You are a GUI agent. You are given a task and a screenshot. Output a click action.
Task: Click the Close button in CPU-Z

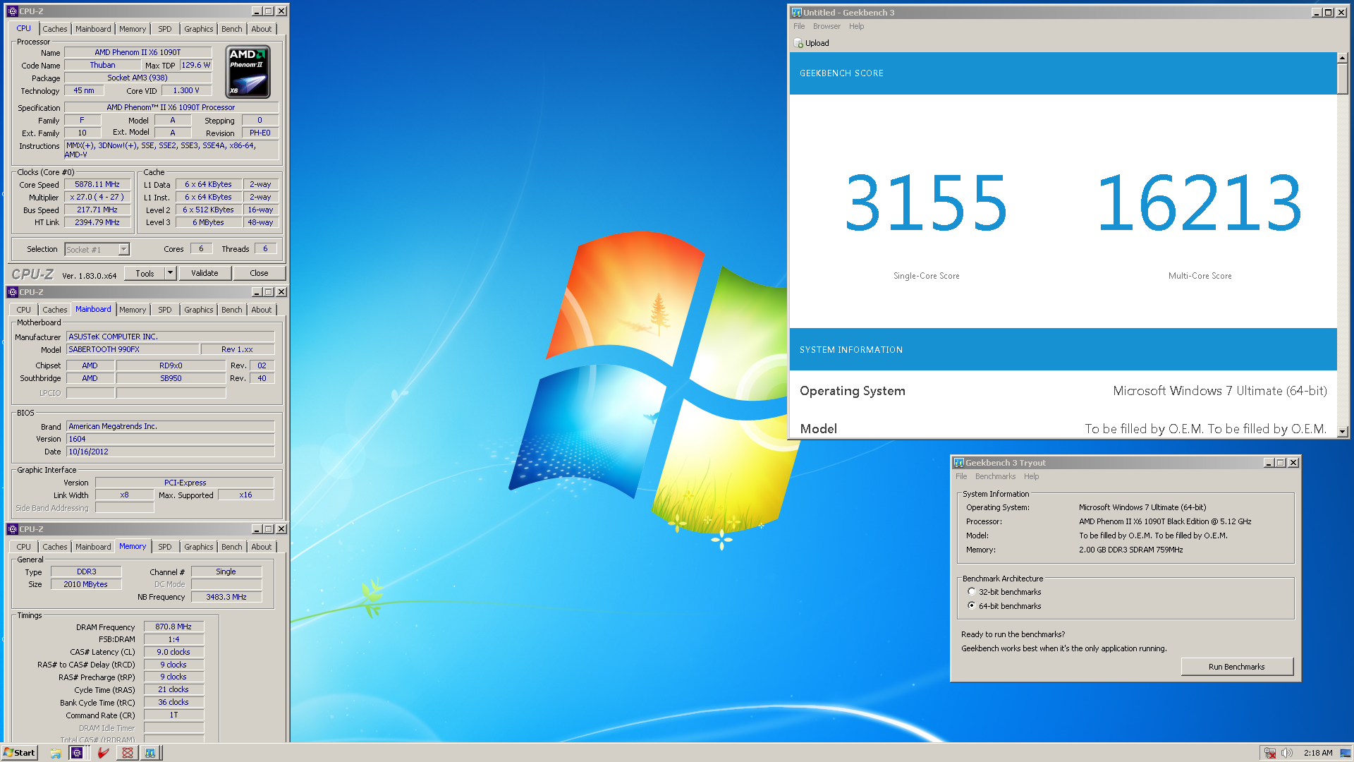(x=259, y=273)
